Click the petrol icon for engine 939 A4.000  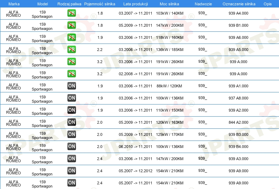click(x=71, y=13)
